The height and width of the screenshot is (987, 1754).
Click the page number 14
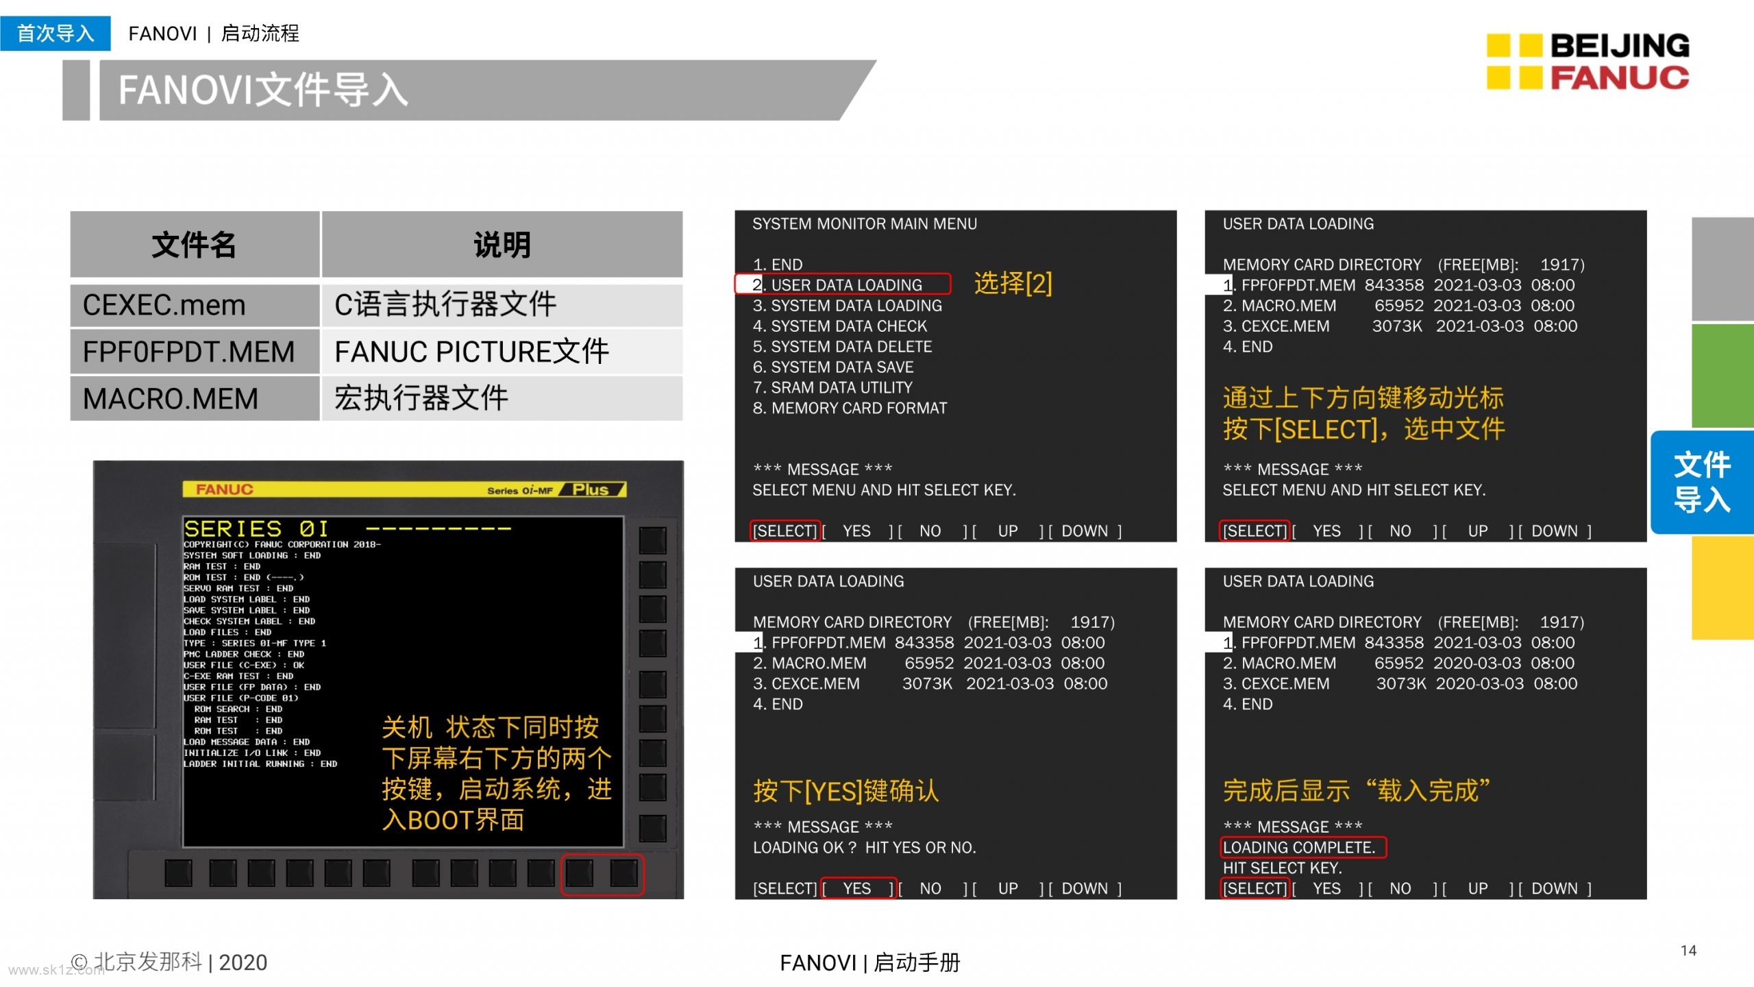[x=1688, y=951]
